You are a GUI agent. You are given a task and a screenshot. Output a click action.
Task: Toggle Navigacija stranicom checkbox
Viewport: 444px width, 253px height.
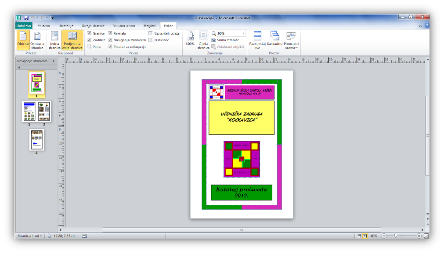click(110, 40)
